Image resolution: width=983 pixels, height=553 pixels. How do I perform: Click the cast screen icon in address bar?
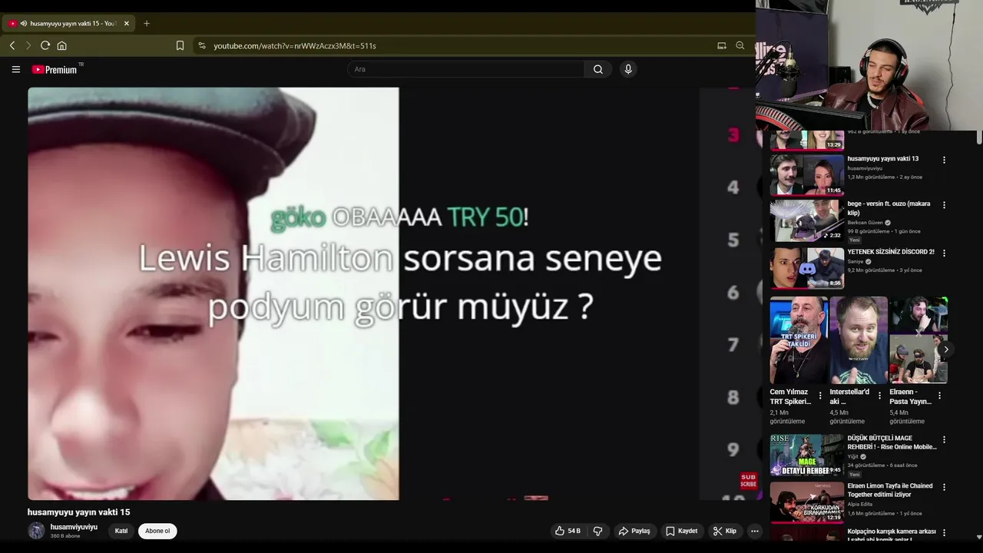click(722, 45)
